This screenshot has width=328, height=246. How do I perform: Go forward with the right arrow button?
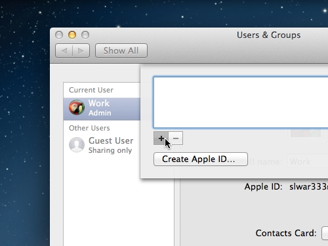pyautogui.click(x=81, y=51)
